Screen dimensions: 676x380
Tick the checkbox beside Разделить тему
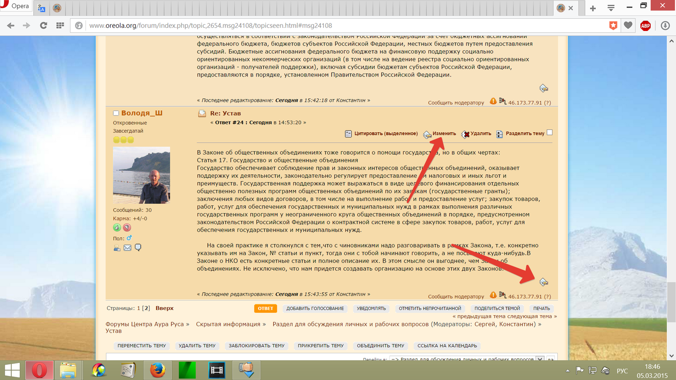[550, 133]
